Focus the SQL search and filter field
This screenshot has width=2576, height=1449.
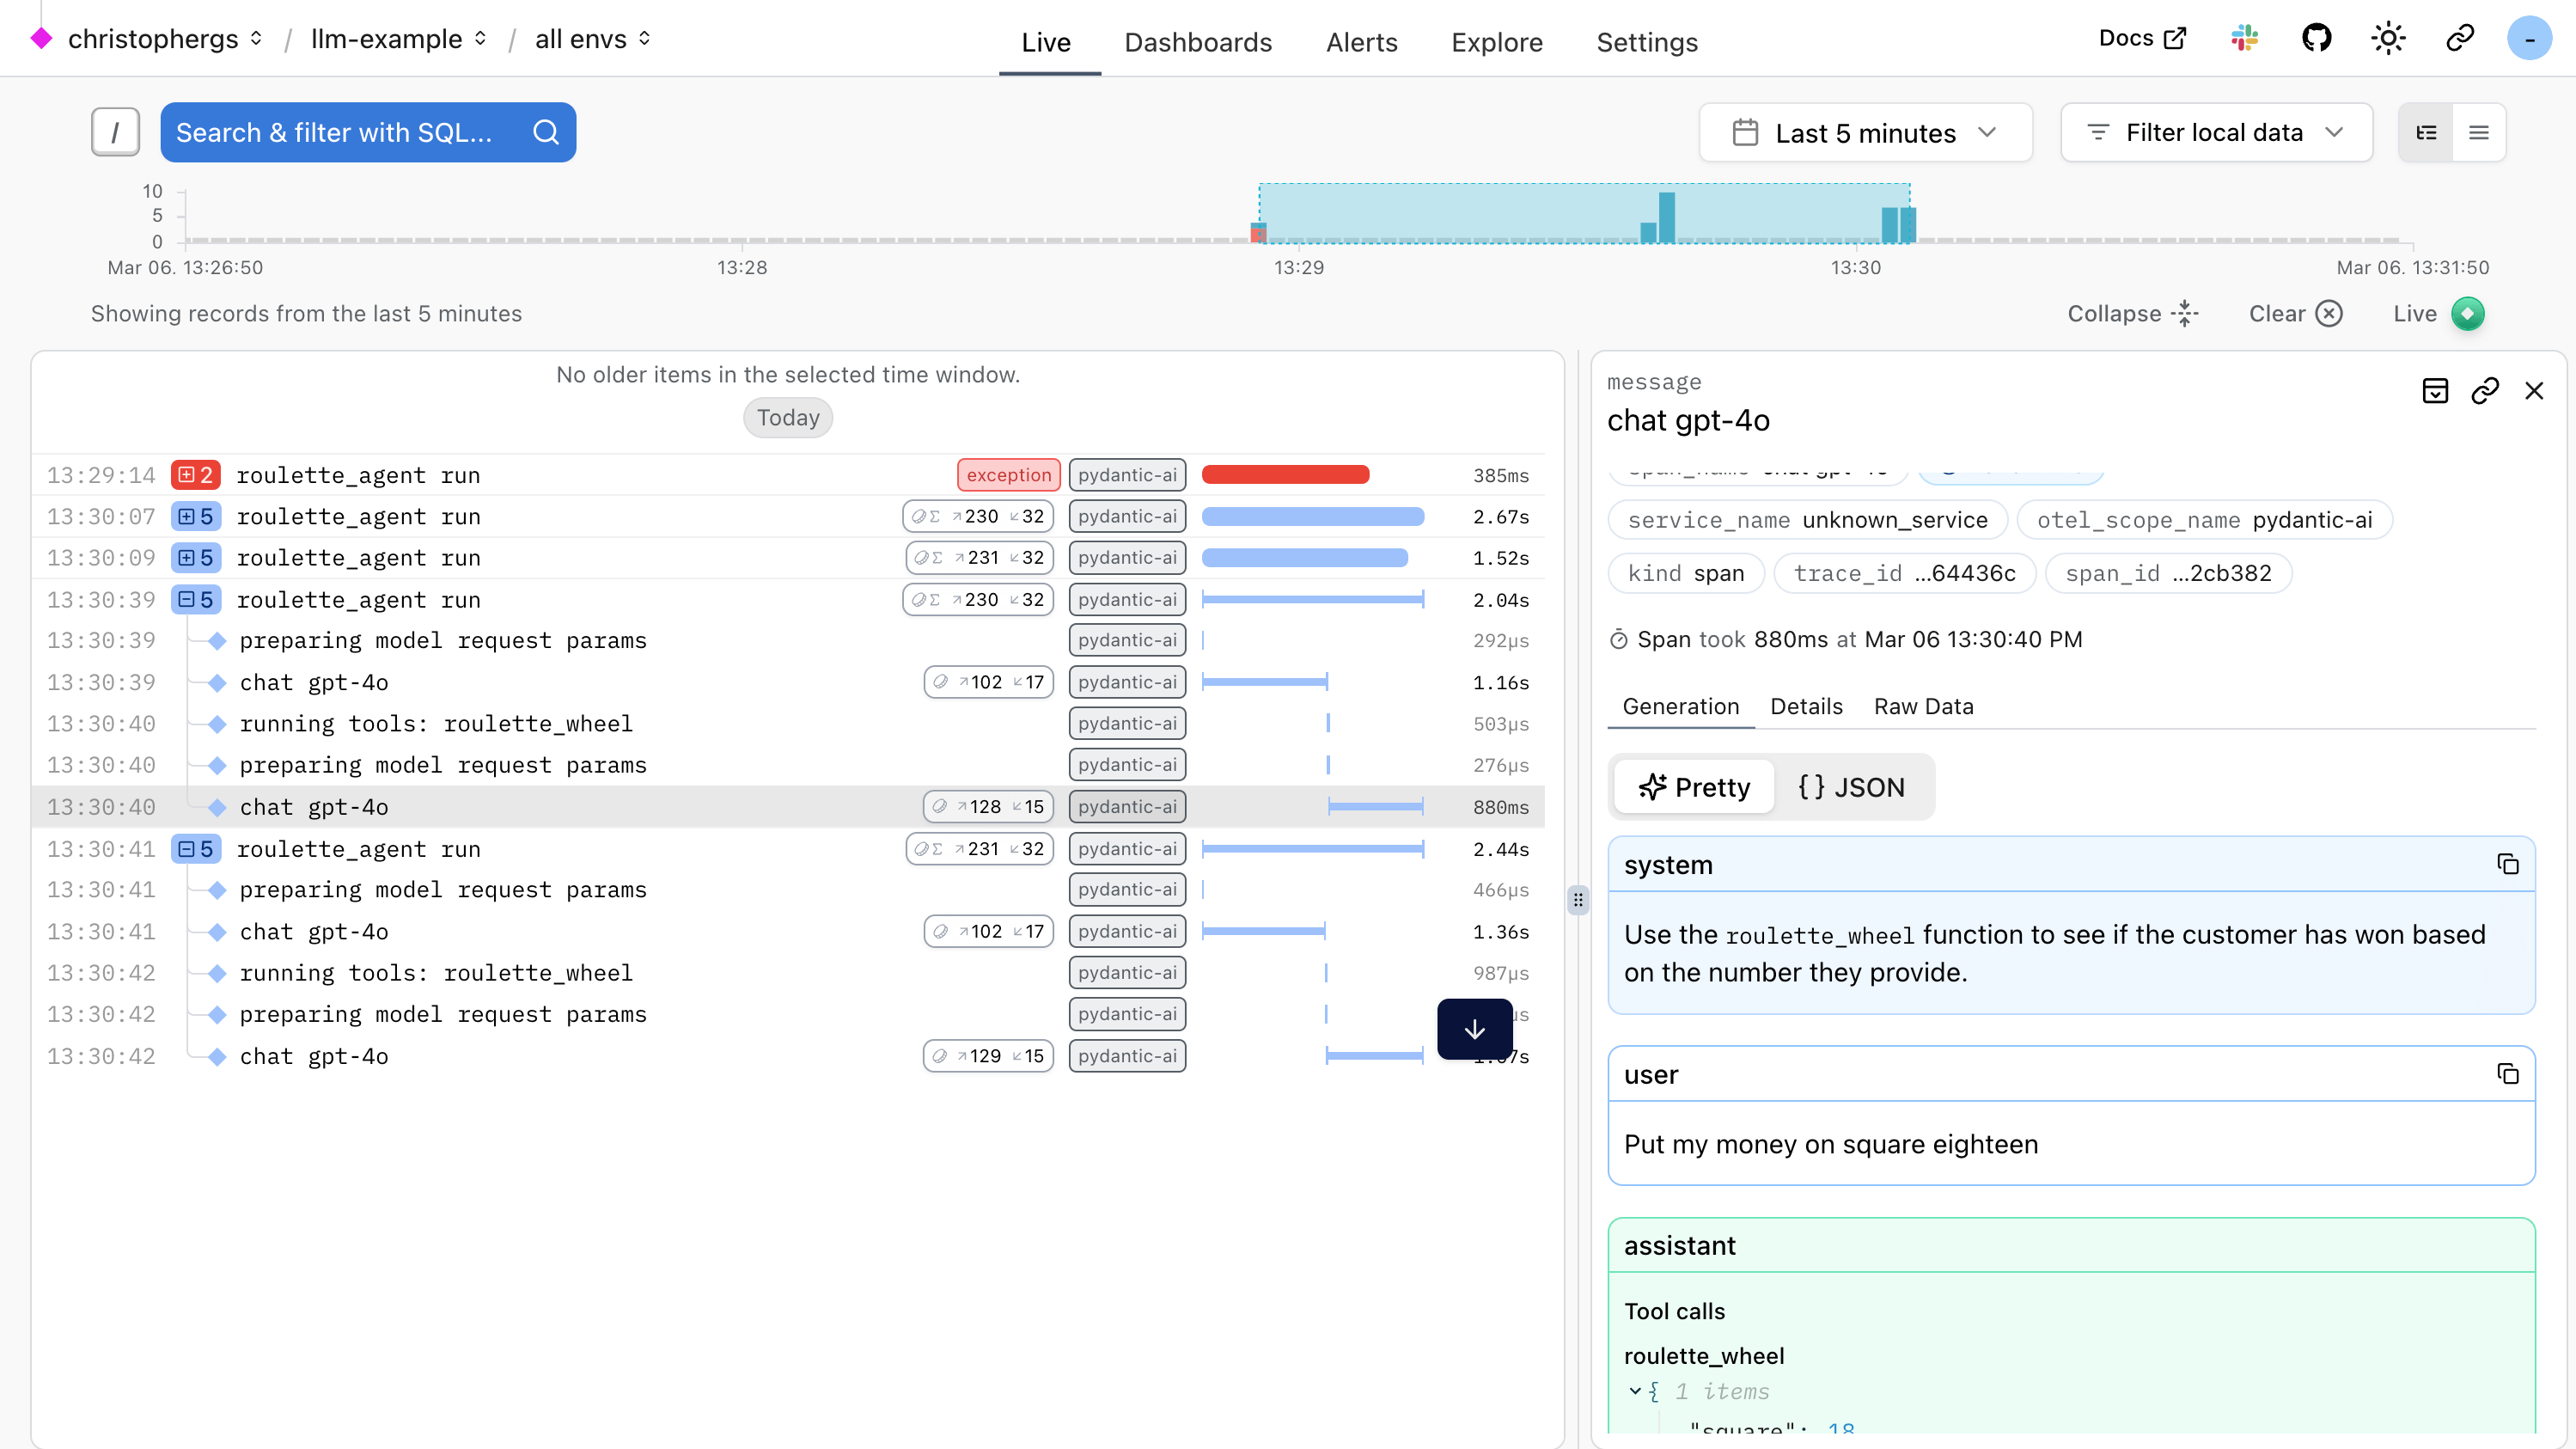pyautogui.click(x=350, y=133)
